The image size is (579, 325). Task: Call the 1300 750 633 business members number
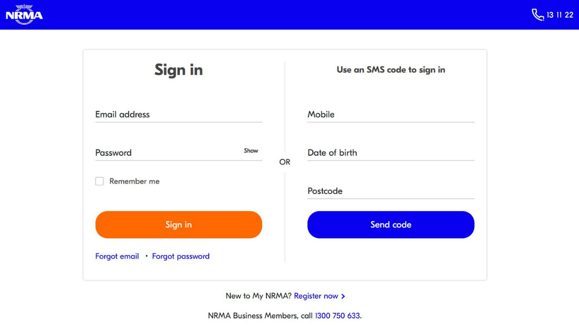tap(337, 315)
